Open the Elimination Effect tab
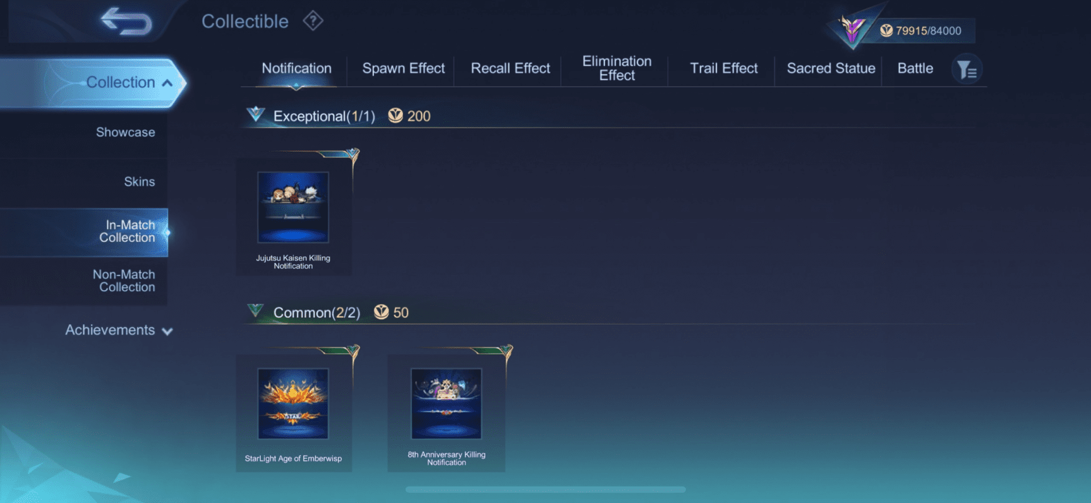1091x503 pixels. tap(617, 69)
